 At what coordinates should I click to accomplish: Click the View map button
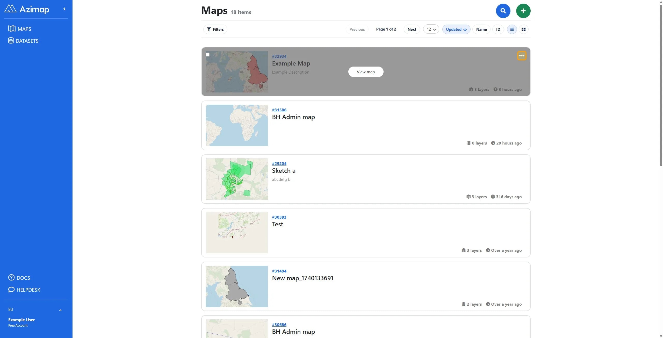point(366,72)
